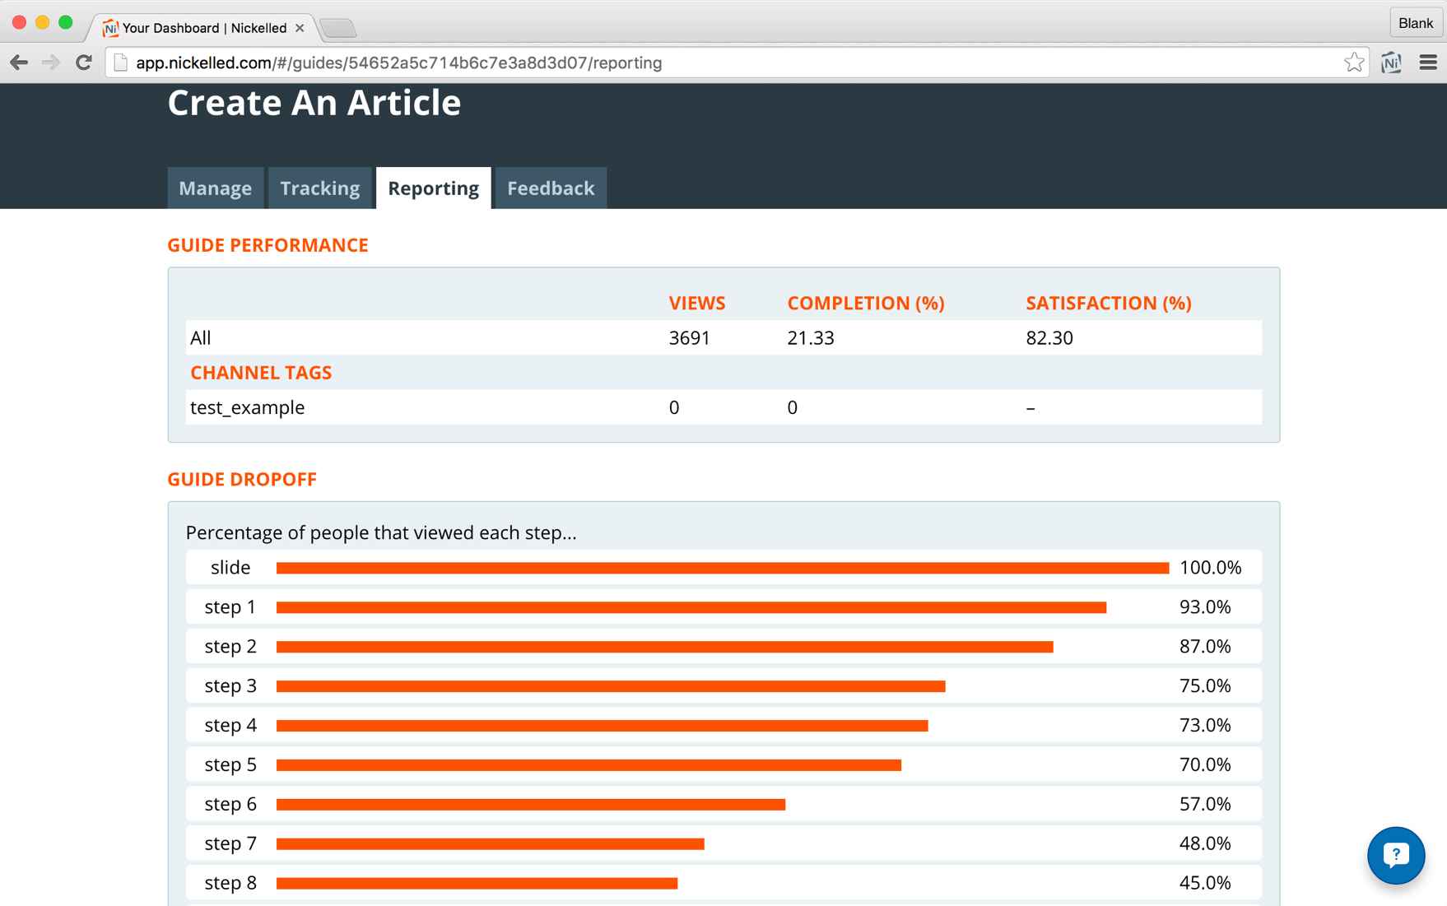This screenshot has height=906, width=1447.
Task: Open the help chat bubble widget
Action: 1396,856
